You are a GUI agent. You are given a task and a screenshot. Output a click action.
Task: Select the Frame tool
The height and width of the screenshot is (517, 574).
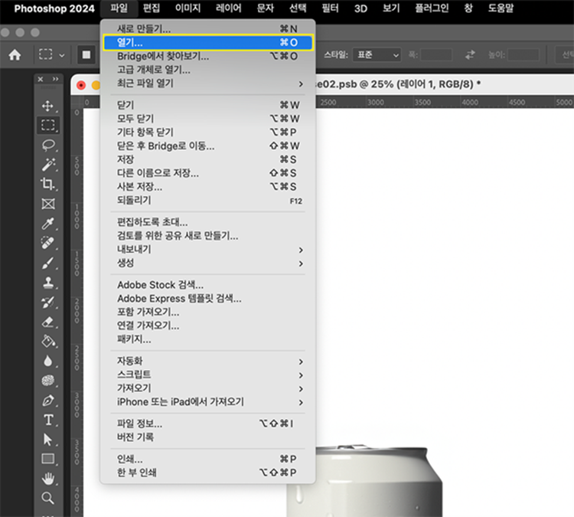(48, 204)
